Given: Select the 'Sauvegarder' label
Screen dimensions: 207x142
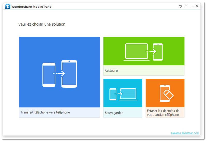Looking at the screenshot, I should 114,113.
